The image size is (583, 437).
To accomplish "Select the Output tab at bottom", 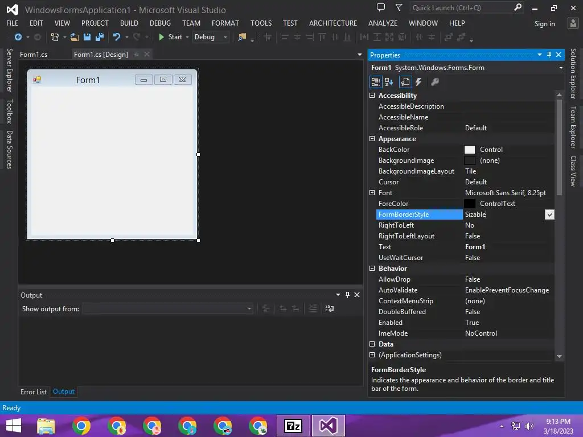I will pos(64,391).
